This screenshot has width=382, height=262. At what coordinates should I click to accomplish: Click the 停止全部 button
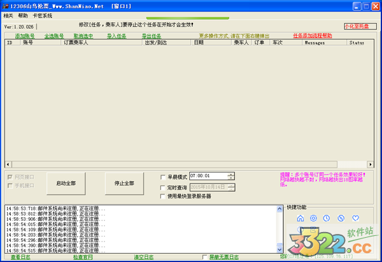[x=124, y=184]
